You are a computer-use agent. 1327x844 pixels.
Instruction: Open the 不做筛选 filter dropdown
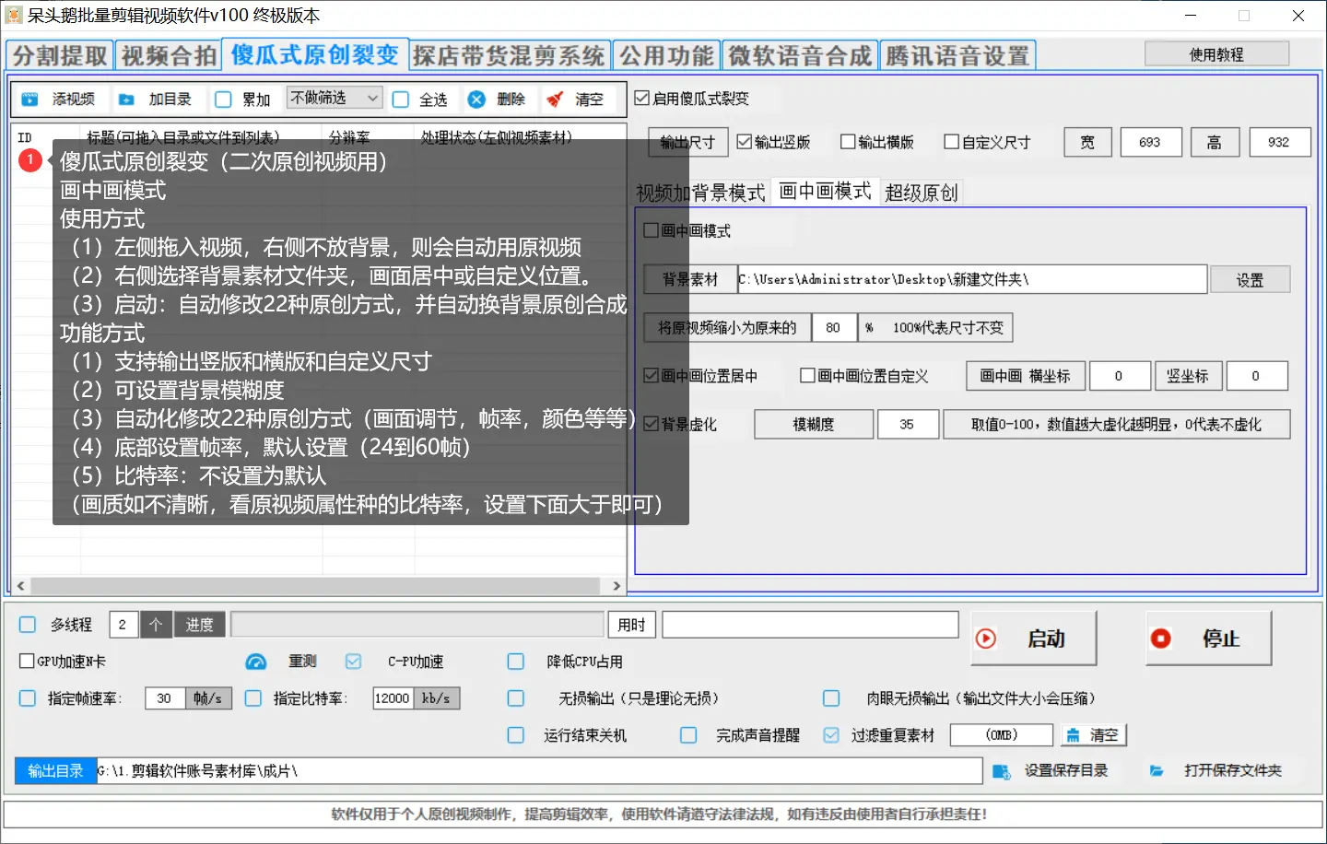(335, 98)
